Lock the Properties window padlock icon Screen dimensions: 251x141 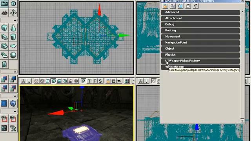click(165, 6)
